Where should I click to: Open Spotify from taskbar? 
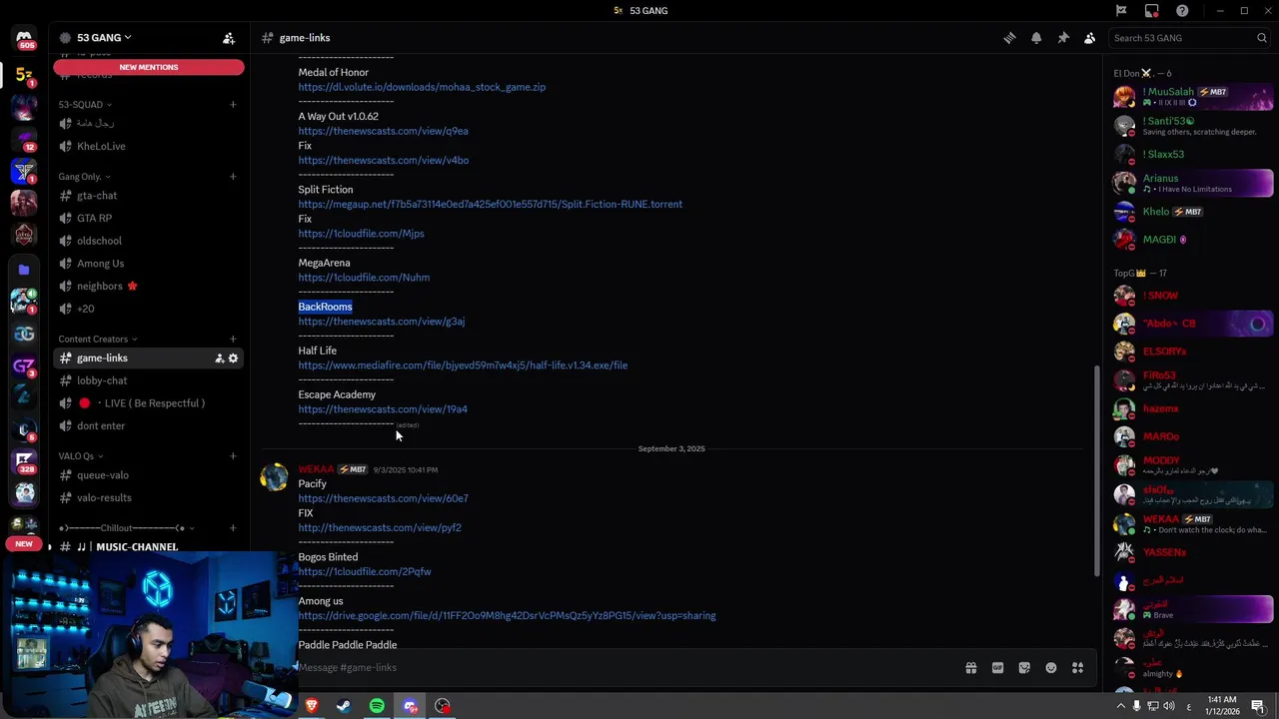coord(377,707)
